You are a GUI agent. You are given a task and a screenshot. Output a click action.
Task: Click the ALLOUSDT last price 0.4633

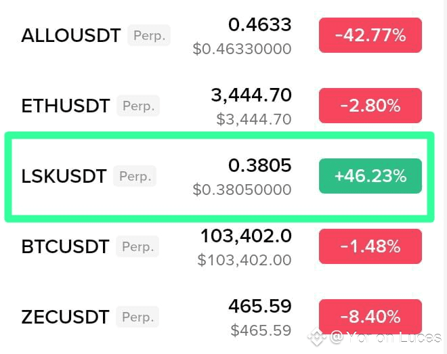(259, 25)
